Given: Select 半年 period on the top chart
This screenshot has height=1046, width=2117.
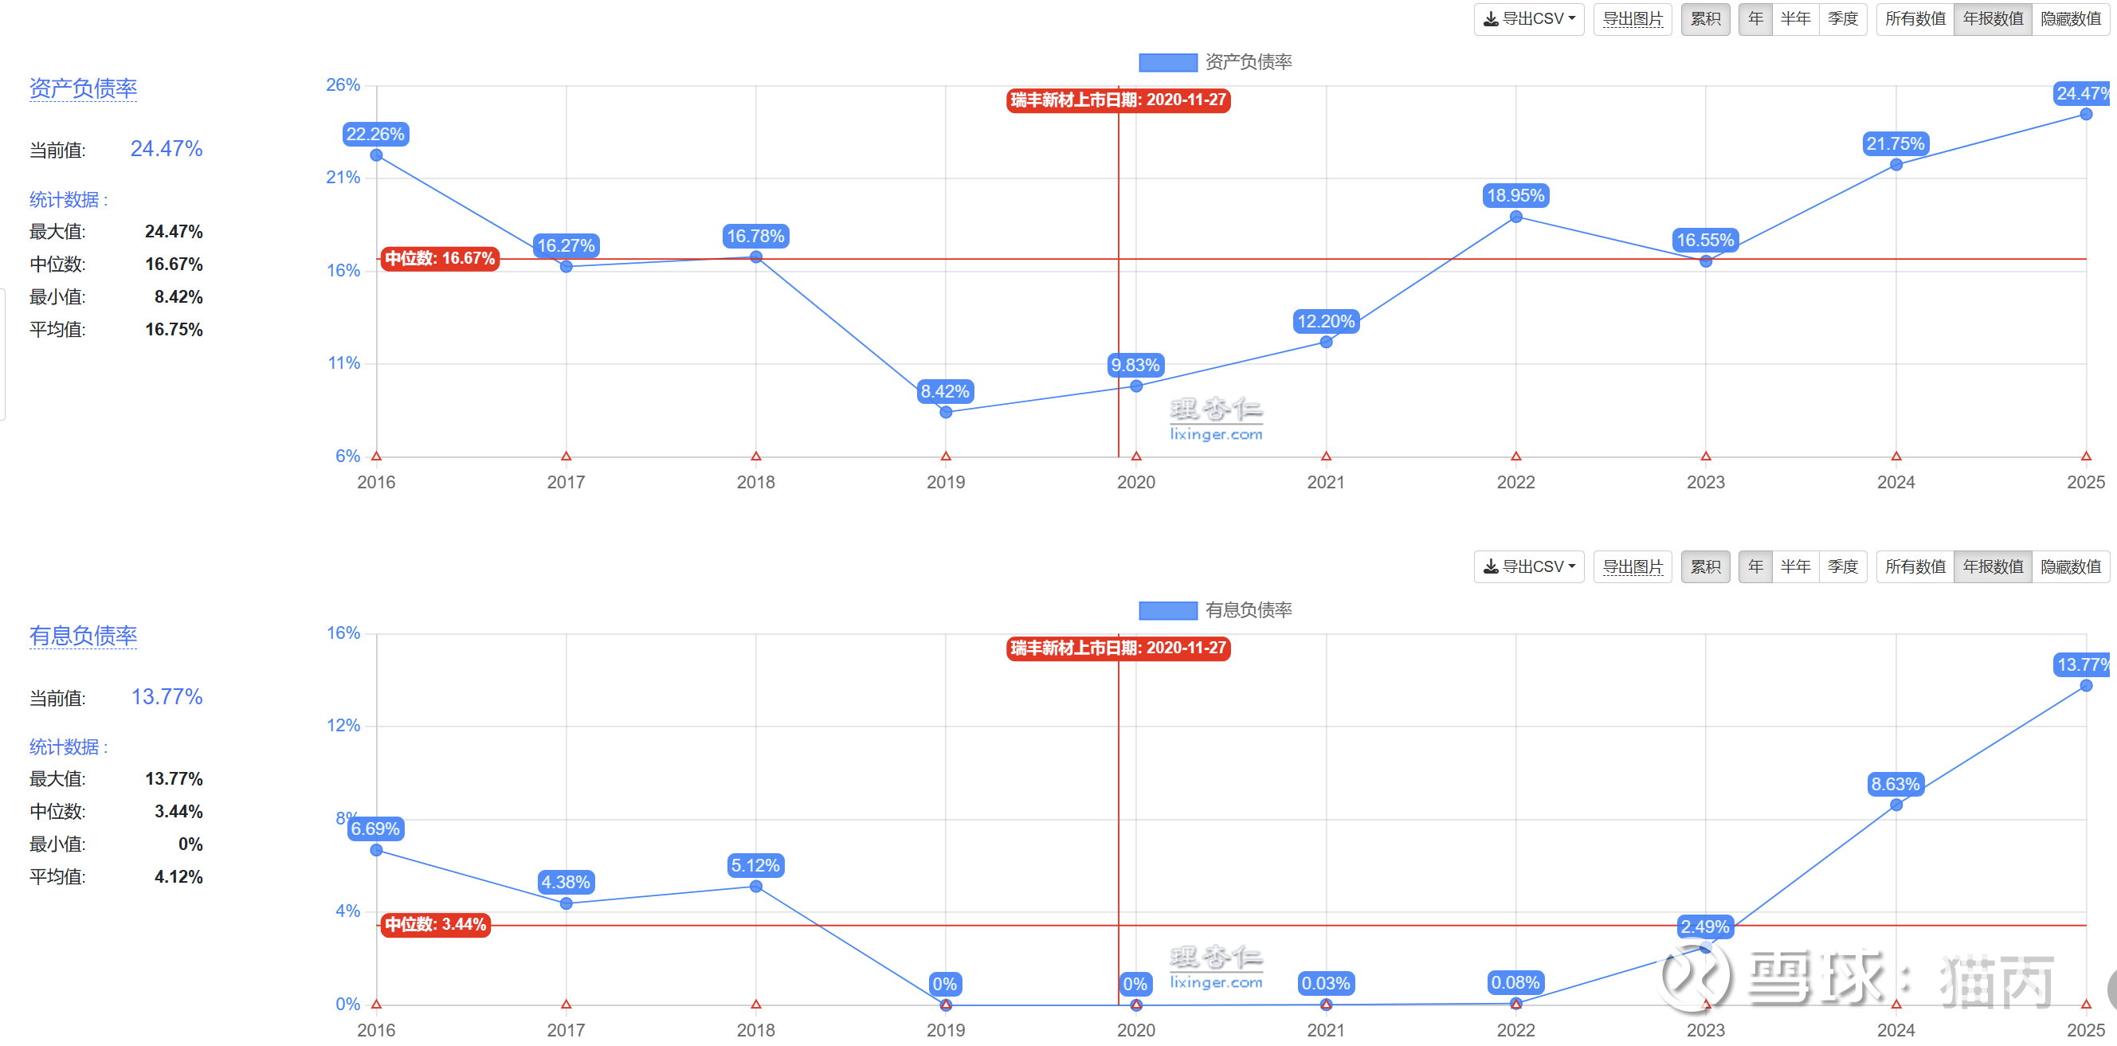Looking at the screenshot, I should click(x=1795, y=18).
